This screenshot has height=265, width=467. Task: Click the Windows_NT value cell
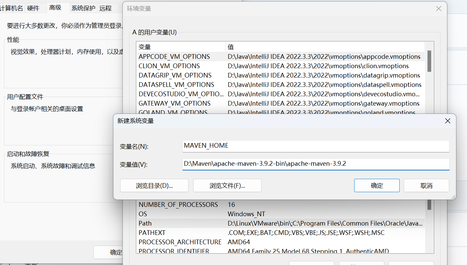(246, 214)
